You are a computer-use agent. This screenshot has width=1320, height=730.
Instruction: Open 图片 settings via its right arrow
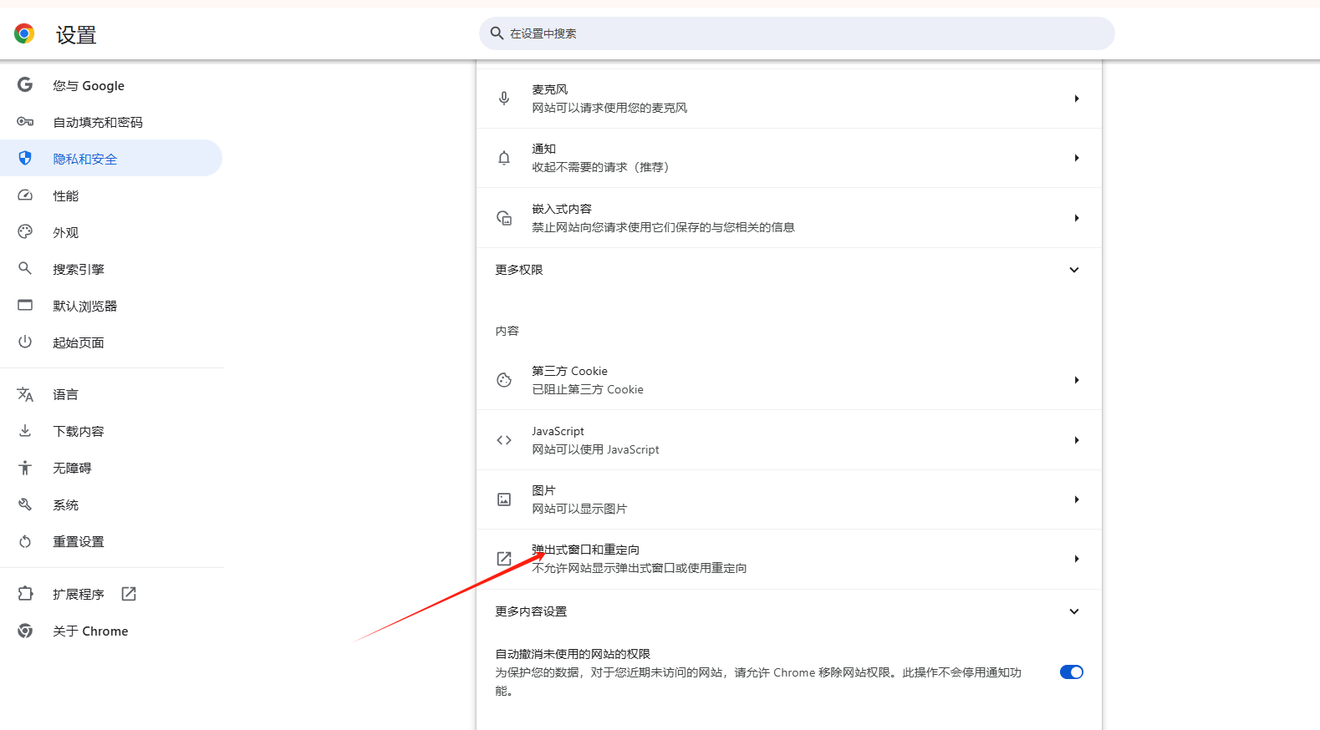click(1077, 499)
